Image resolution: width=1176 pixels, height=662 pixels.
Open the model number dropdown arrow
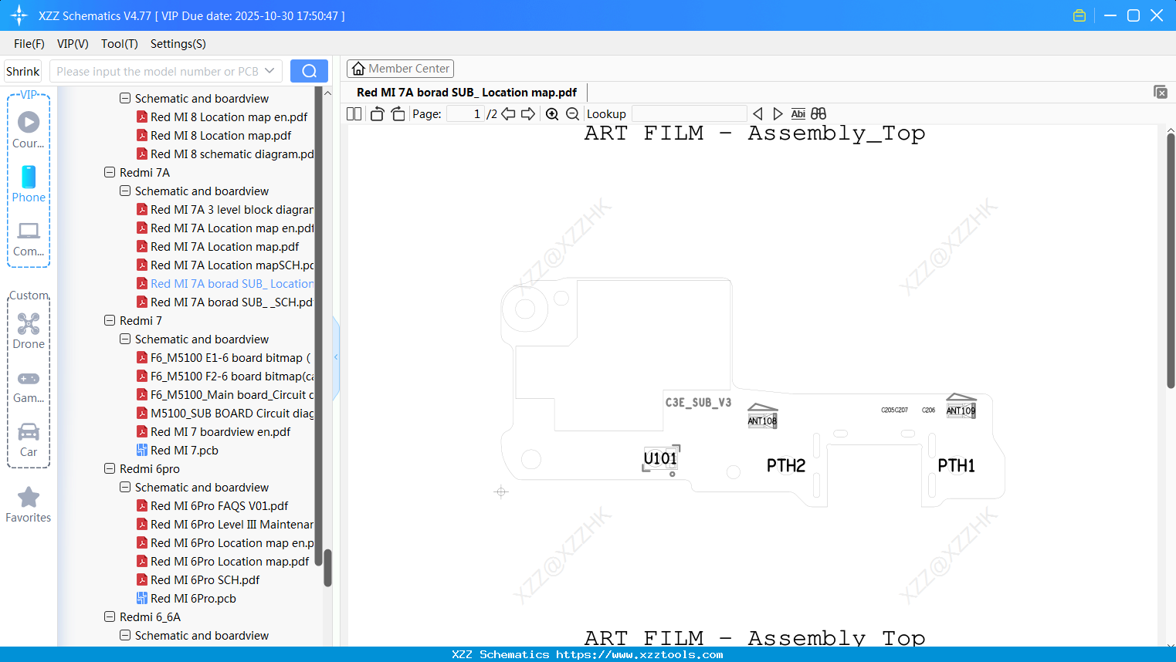269,71
